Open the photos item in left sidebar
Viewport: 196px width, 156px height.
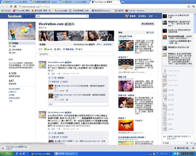pyautogui.click(x=13, y=53)
